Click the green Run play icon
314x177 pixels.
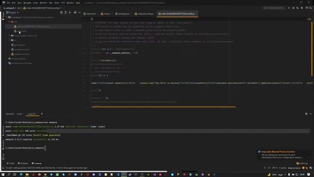tap(289, 8)
